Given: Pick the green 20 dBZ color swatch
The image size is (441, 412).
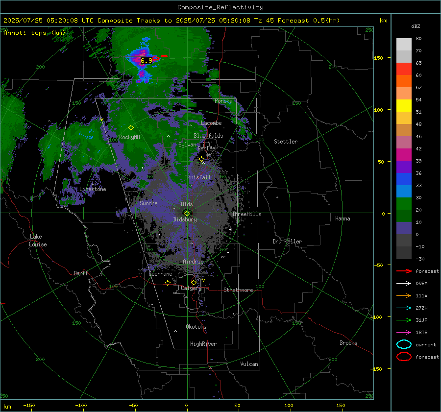Looking at the screenshot, I should pos(404,203).
